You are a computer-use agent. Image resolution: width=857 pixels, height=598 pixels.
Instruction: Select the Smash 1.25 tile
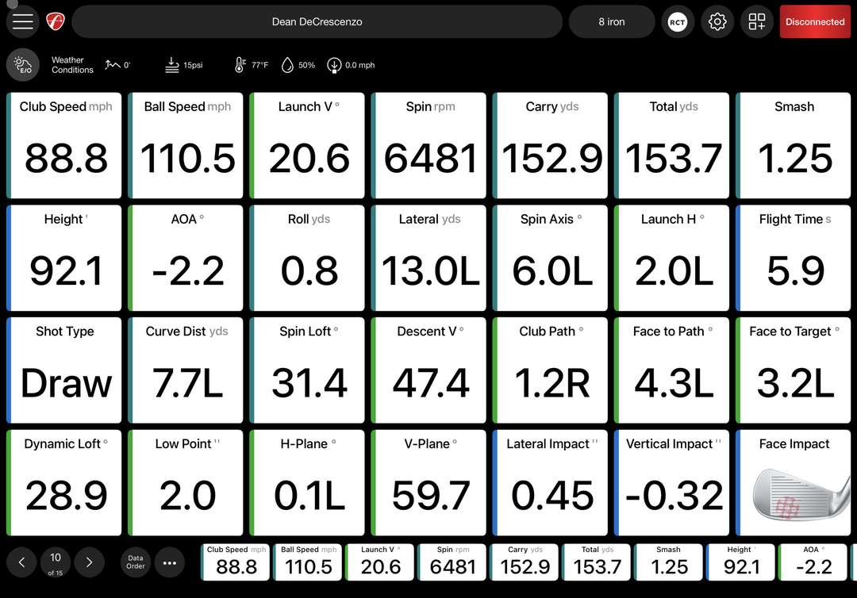[793, 145]
